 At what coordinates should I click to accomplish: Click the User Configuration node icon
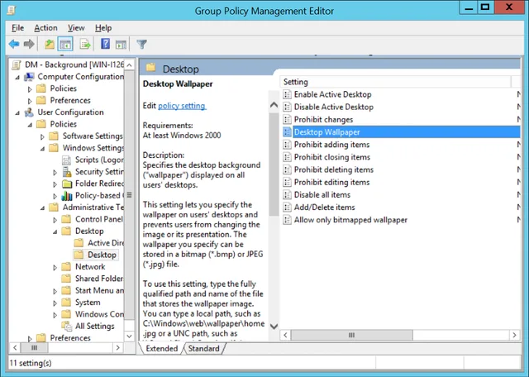30,112
